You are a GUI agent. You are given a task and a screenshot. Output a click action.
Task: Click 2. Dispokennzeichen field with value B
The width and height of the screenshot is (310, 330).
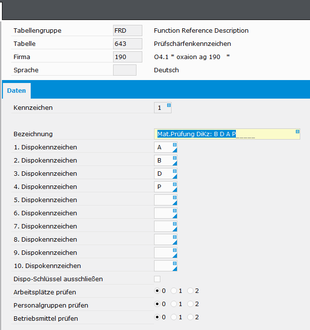[x=166, y=161]
